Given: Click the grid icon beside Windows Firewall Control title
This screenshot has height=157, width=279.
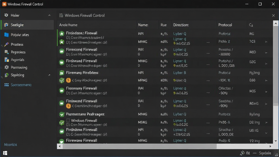Looking at the screenshot, I should click(x=61, y=16).
